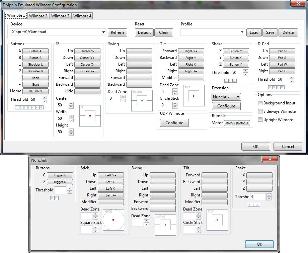
Task: Click the Nunchuk Stick Dead Zone field
Action: point(86,216)
